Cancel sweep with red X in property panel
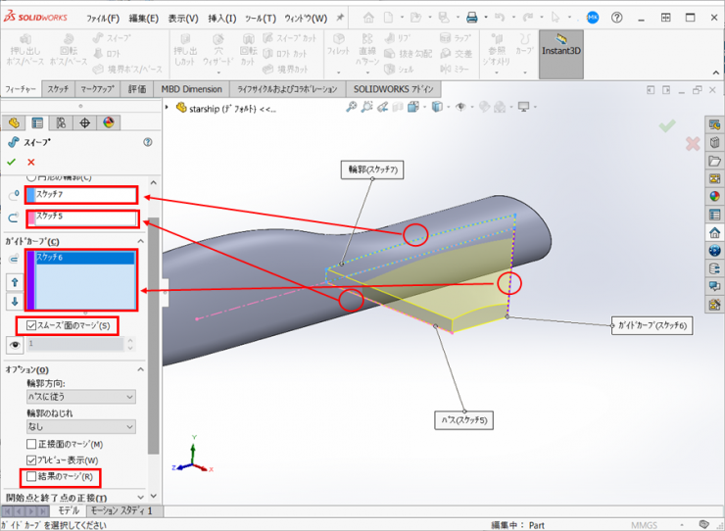The width and height of the screenshot is (725, 531). click(x=31, y=162)
